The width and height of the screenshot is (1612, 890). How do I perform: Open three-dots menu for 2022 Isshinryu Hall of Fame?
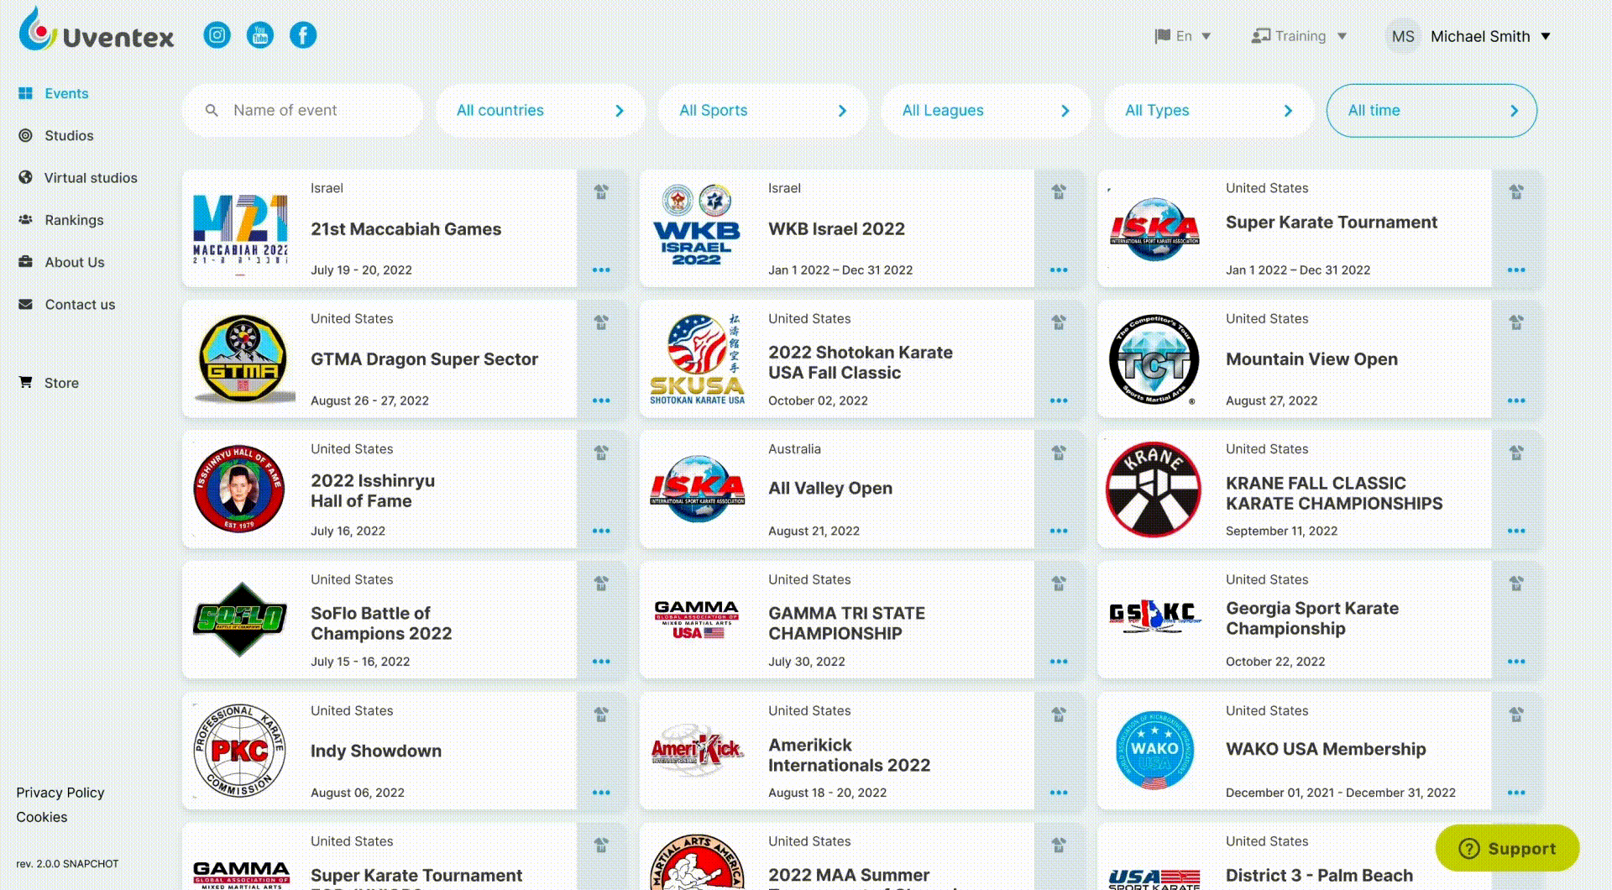pos(601,531)
